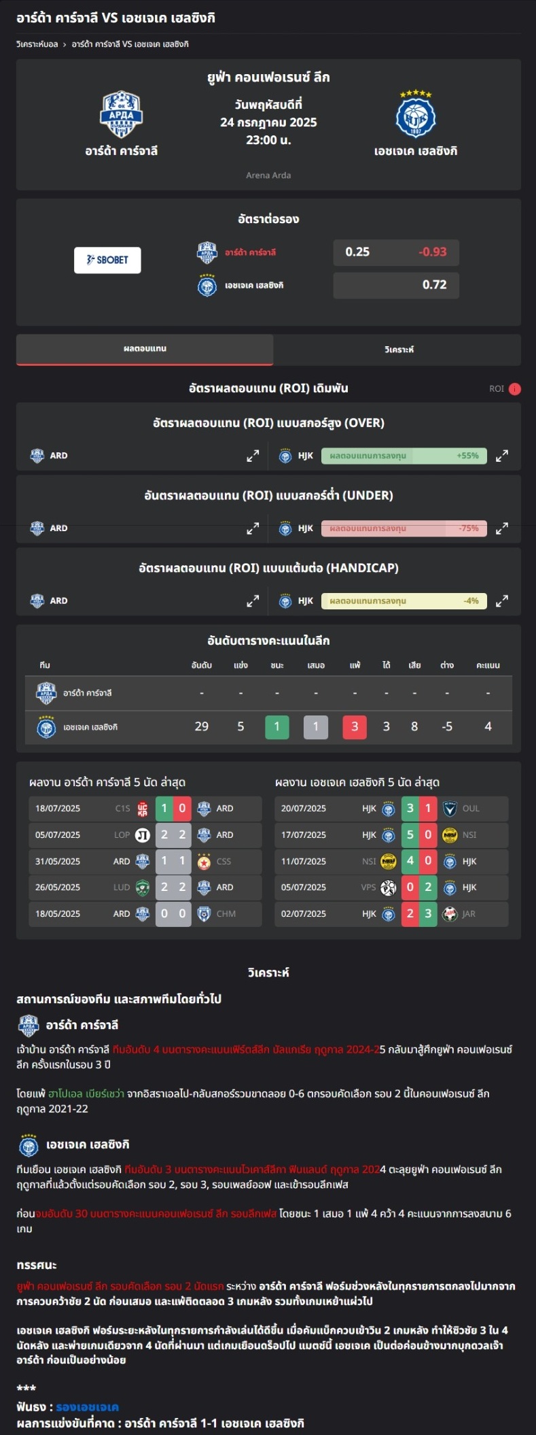The height and width of the screenshot is (1435, 536).
Task: Expand the ARD panel under OVER ROI
Action: pyautogui.click(x=253, y=456)
